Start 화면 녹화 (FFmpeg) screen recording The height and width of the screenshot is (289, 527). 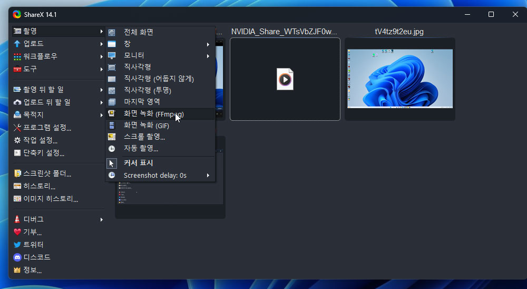[160, 114]
